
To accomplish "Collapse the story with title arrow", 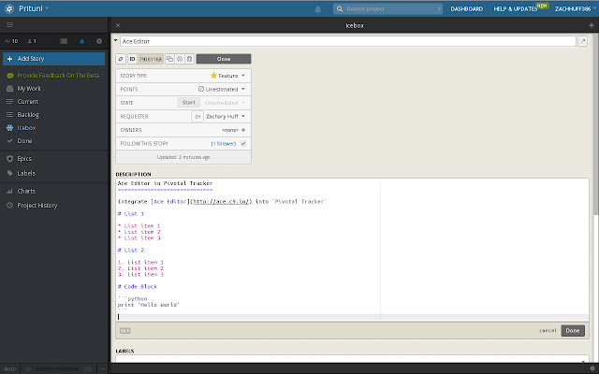I will pyautogui.click(x=116, y=41).
